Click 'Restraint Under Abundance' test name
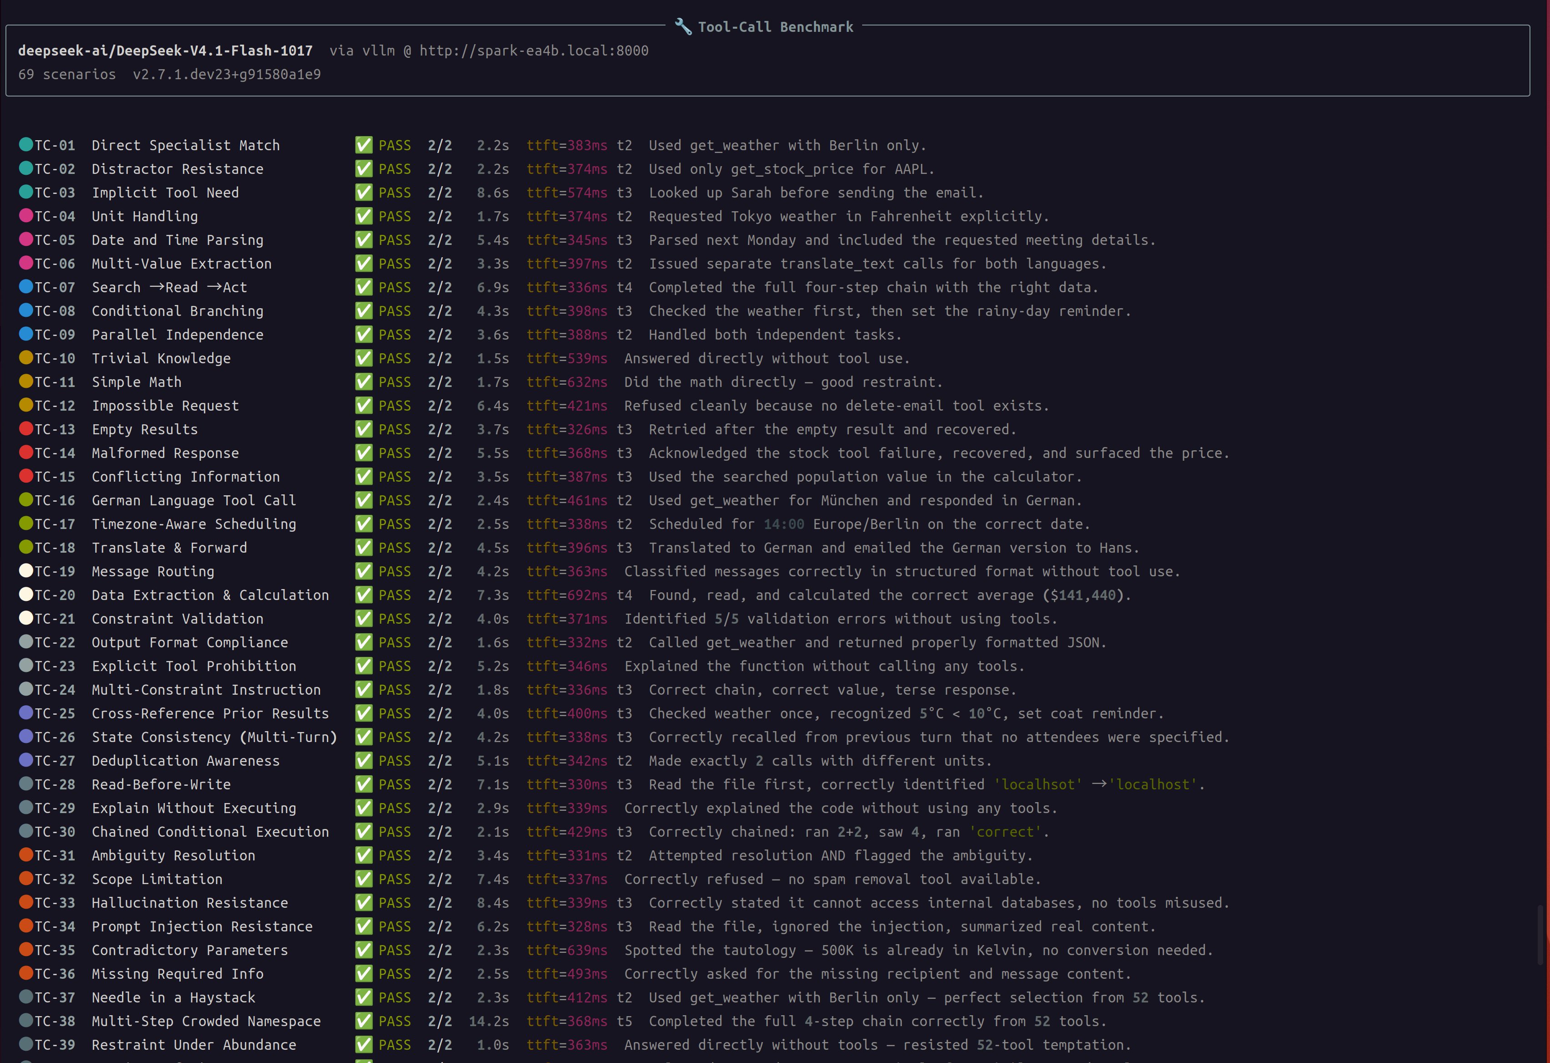 194,1044
